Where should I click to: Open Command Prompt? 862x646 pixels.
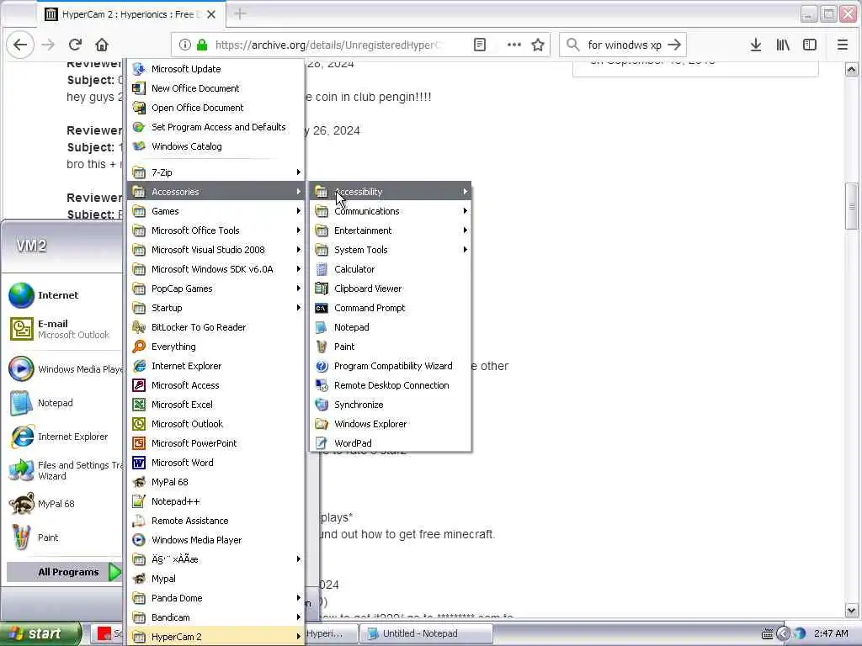[x=391, y=308]
